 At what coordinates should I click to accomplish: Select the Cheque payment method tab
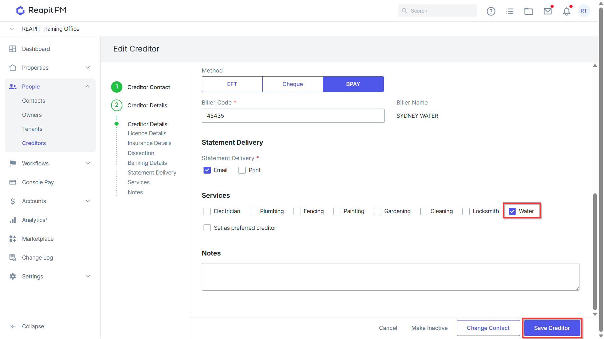pos(293,84)
